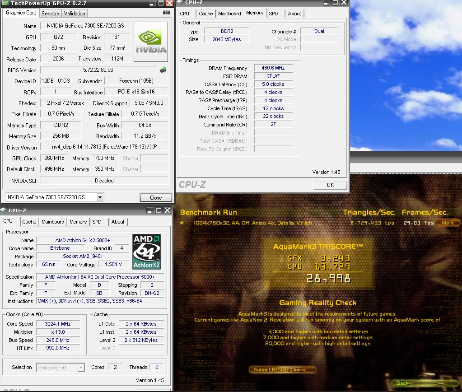462x392 pixels.
Task: Open CPU tab in Memory CPU-Z window
Action: pos(184,14)
